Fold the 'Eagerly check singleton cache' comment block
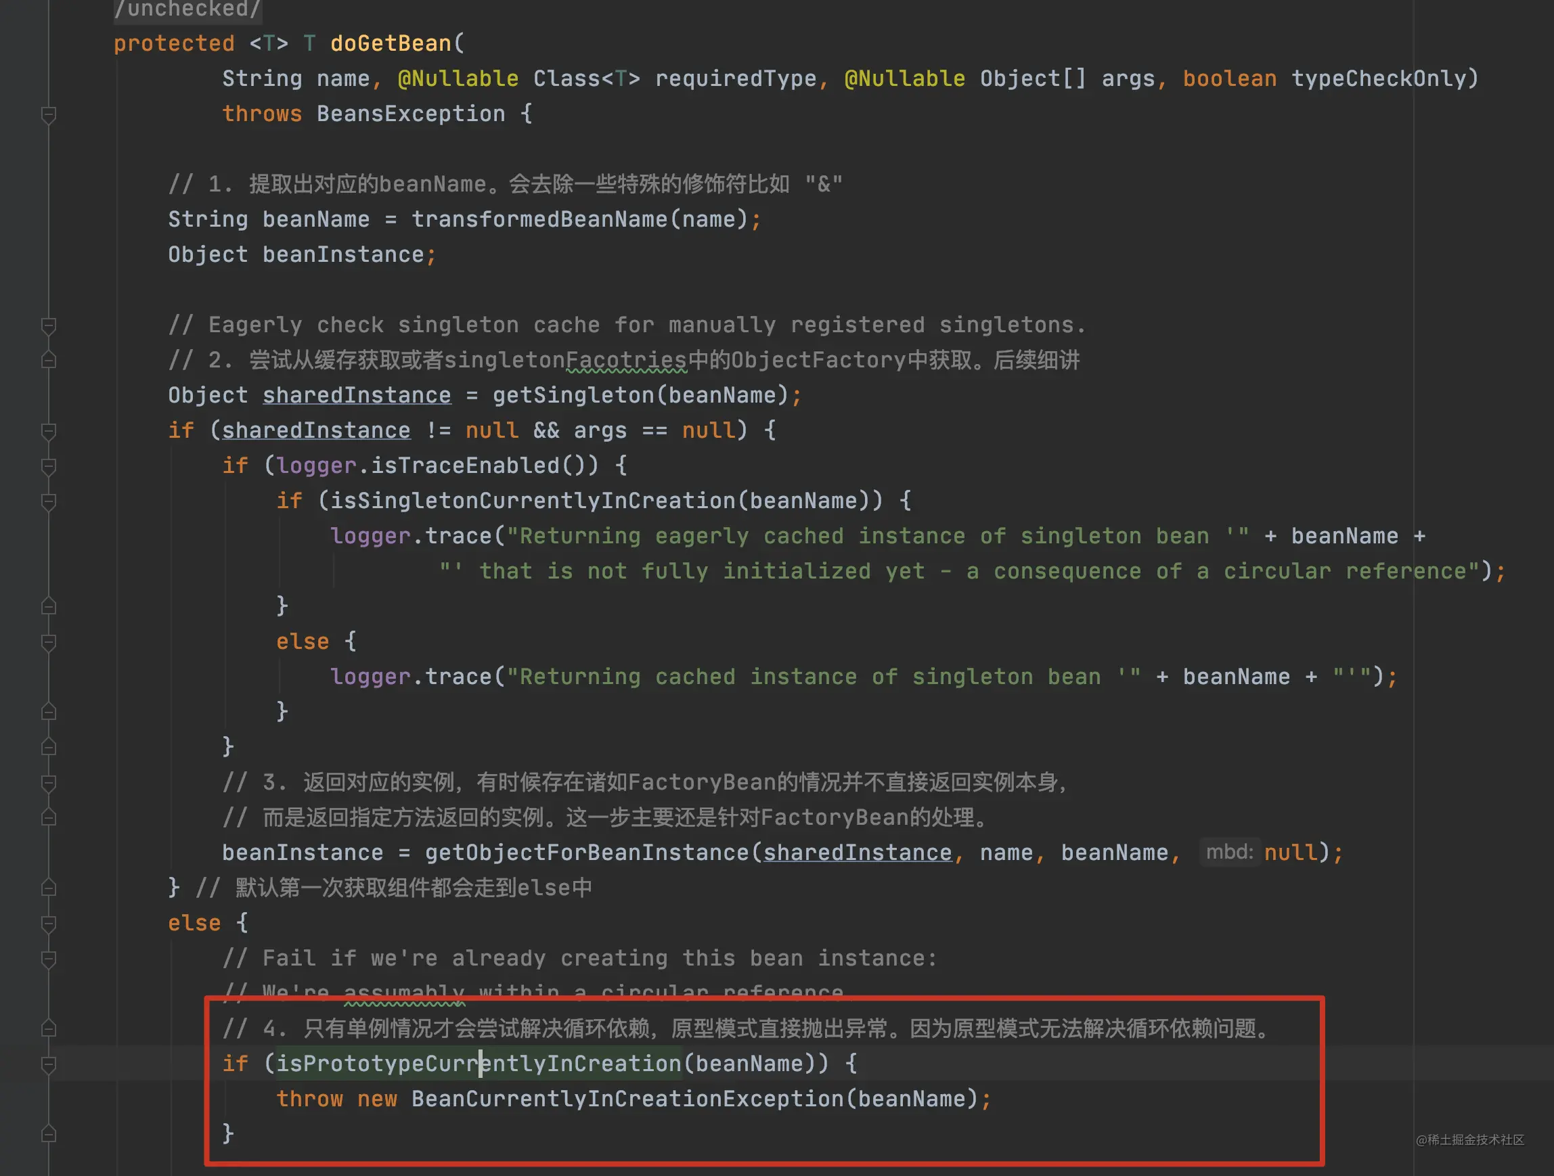 49,325
